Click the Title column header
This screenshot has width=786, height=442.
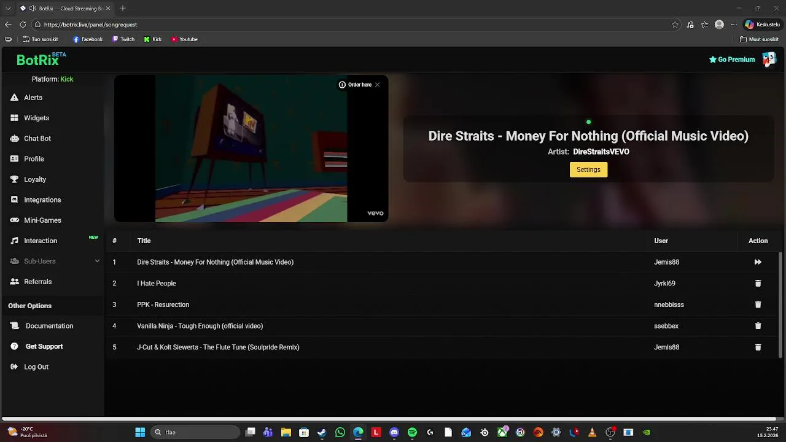click(x=144, y=241)
